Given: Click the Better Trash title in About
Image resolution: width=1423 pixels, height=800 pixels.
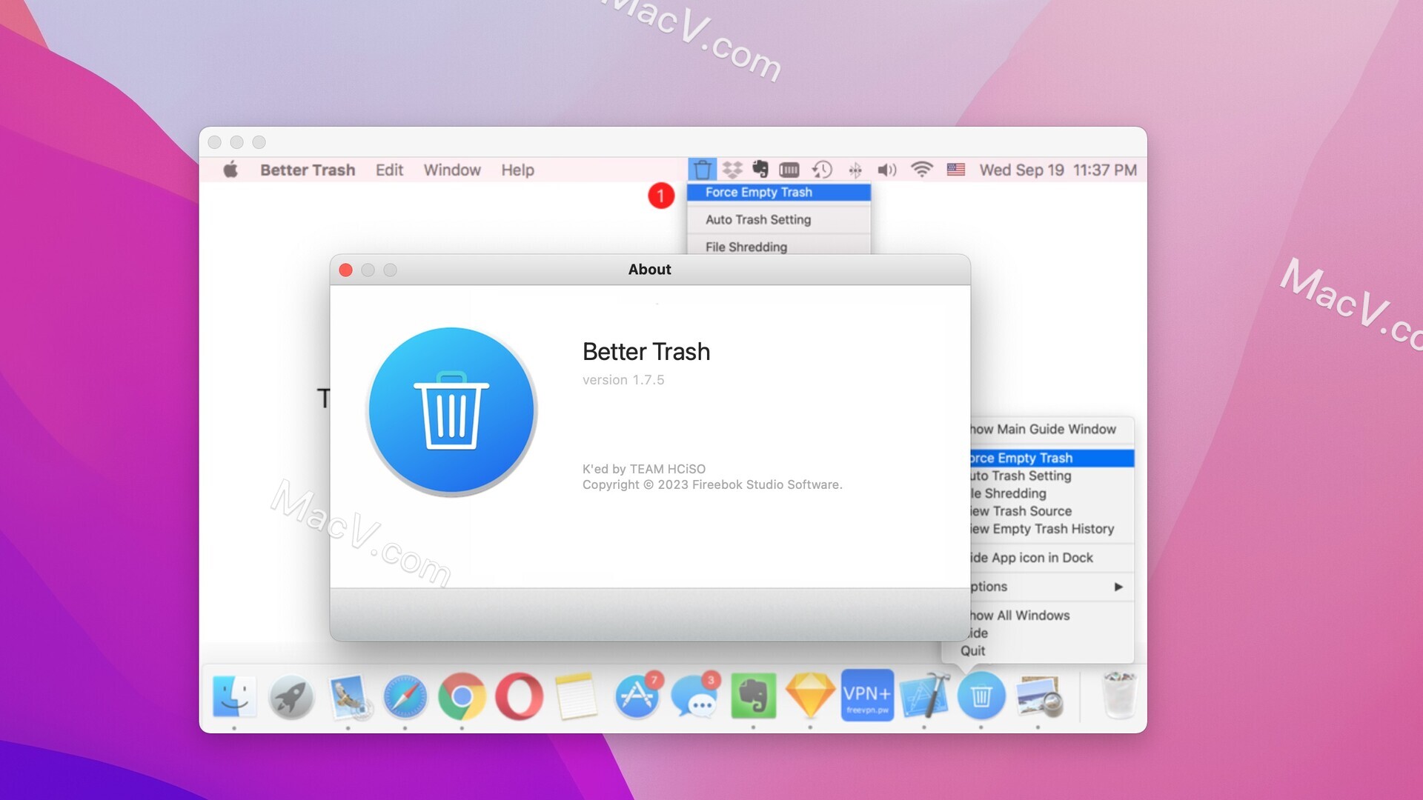Looking at the screenshot, I should 646,352.
